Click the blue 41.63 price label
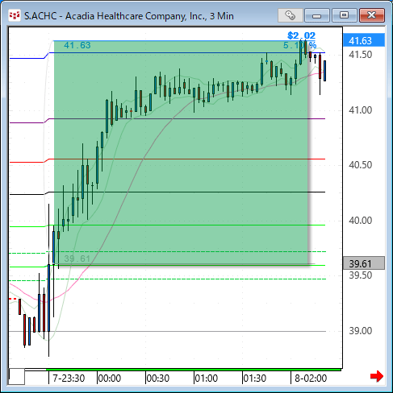 click(364, 40)
